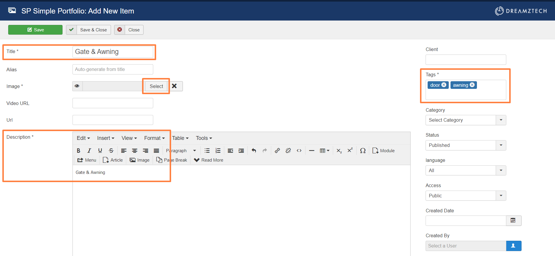
Task: Click the Menu link button
Action: 87,160
